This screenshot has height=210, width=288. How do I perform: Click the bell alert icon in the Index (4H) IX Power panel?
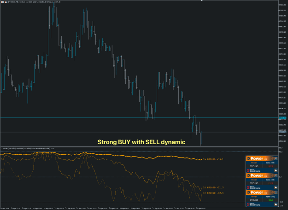click(276, 170)
